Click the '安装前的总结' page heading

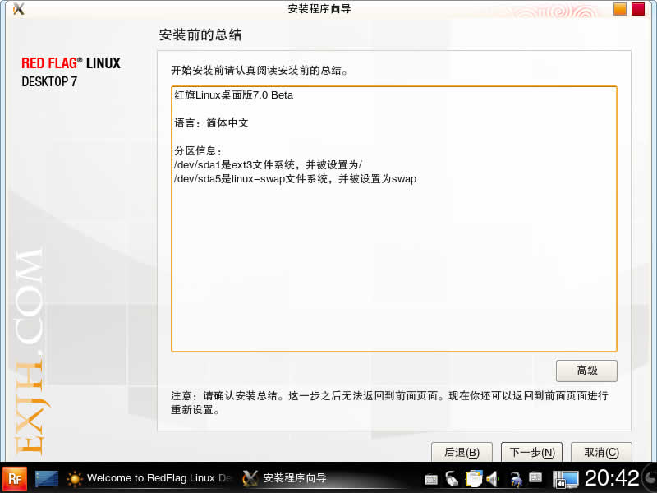coord(200,35)
